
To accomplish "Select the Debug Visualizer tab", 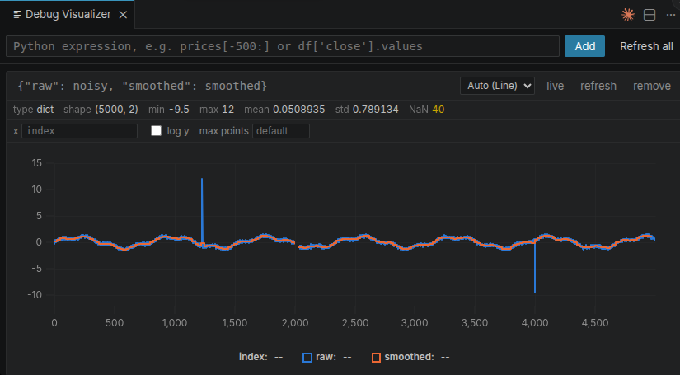I will (68, 14).
